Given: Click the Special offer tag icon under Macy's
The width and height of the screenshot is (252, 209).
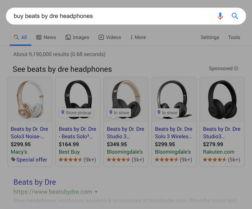Looking at the screenshot, I should pos(13,159).
